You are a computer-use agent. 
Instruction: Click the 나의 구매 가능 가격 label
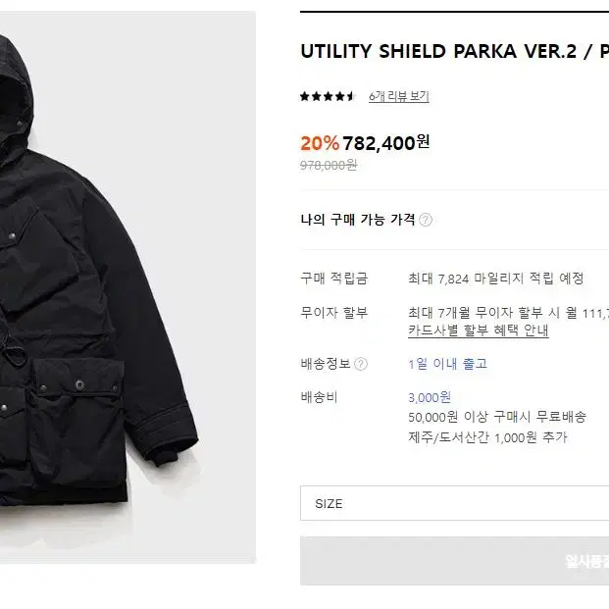[x=358, y=220]
